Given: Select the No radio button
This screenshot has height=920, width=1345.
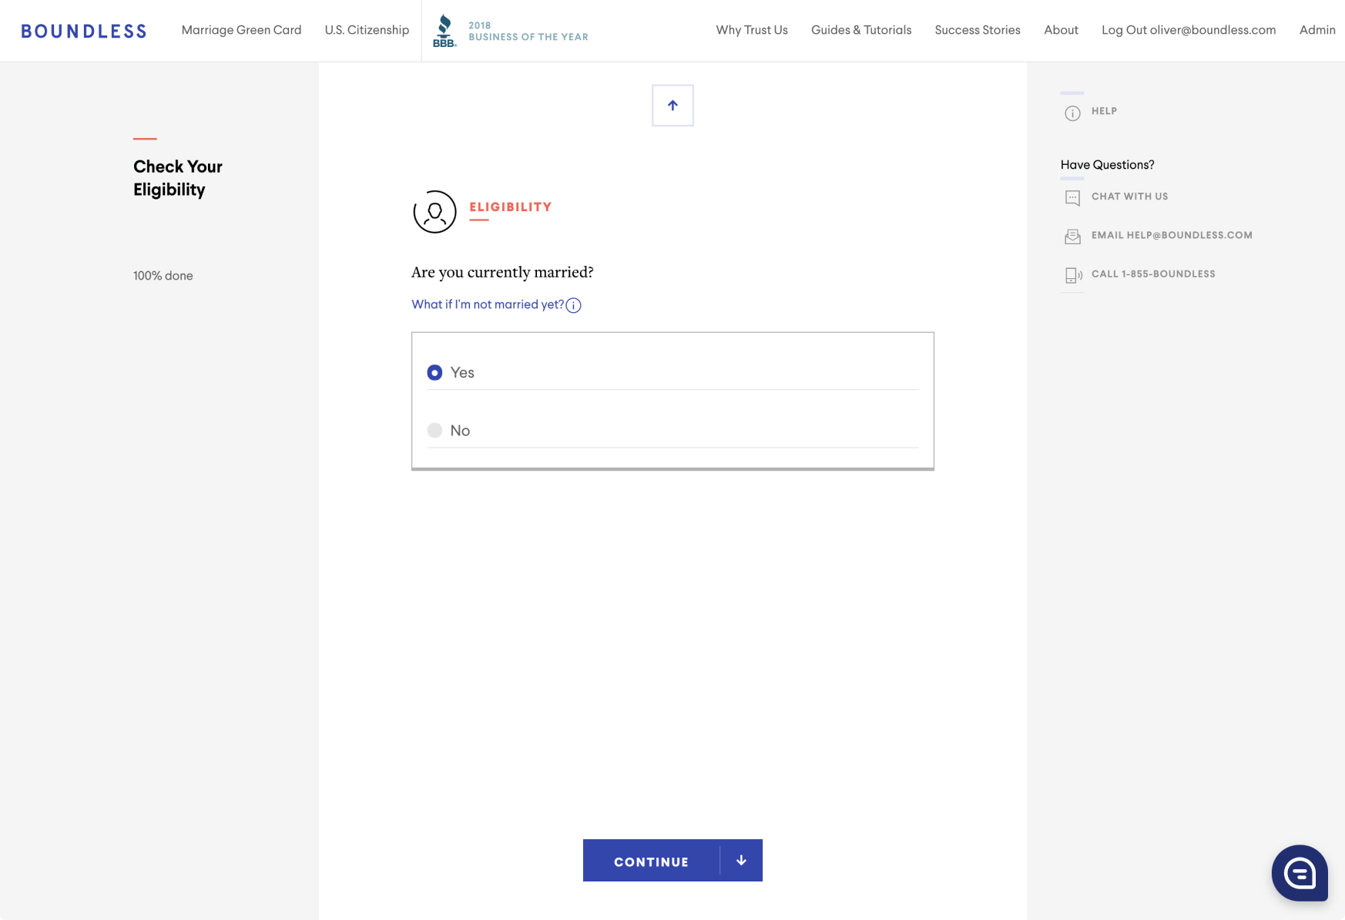Looking at the screenshot, I should coord(434,431).
